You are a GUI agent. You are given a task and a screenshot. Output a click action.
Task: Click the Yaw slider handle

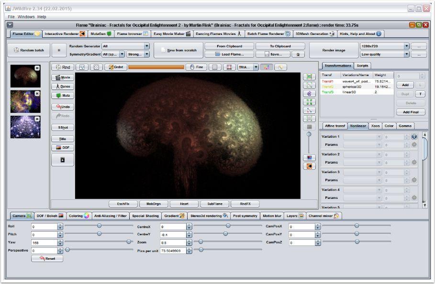[129, 241]
